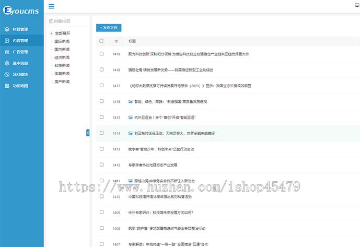Click the monitor icon at top right
360x247 pixels.
tap(357, 5)
